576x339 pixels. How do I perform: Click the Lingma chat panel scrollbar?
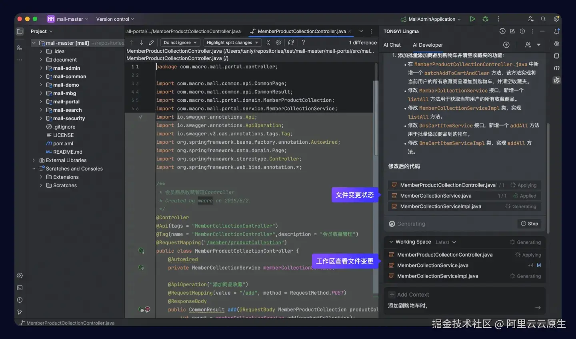click(x=548, y=178)
